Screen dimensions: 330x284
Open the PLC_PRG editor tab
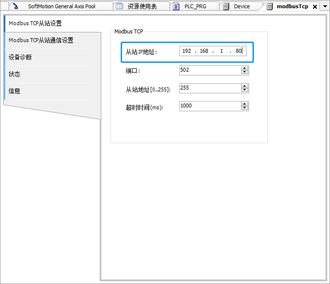[x=195, y=6]
